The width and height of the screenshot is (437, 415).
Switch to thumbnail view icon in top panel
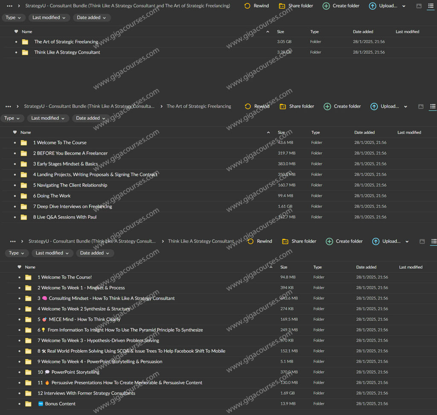[x=419, y=6]
